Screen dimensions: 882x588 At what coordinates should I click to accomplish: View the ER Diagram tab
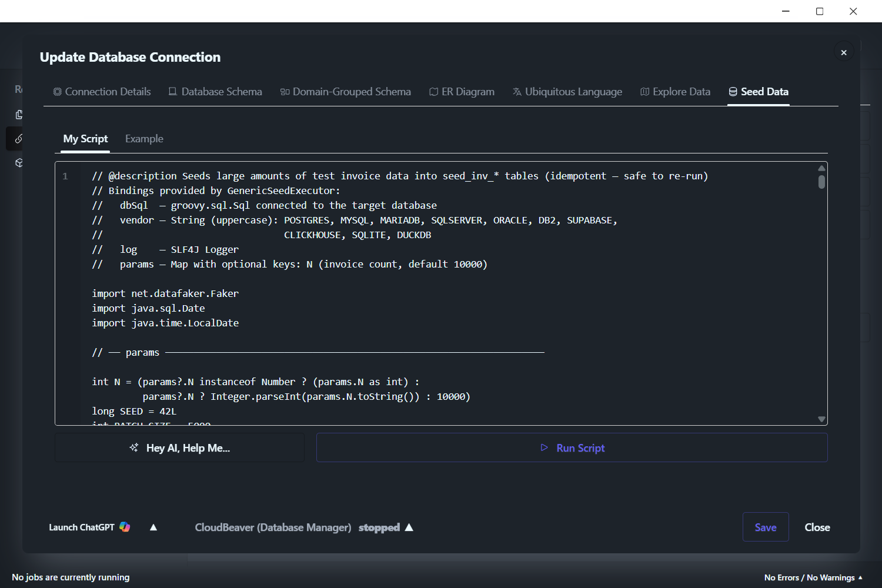click(x=462, y=92)
